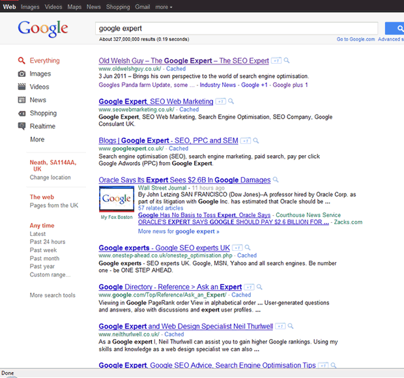
Task: Open Shopping in top navigation bar
Action: 118,7
